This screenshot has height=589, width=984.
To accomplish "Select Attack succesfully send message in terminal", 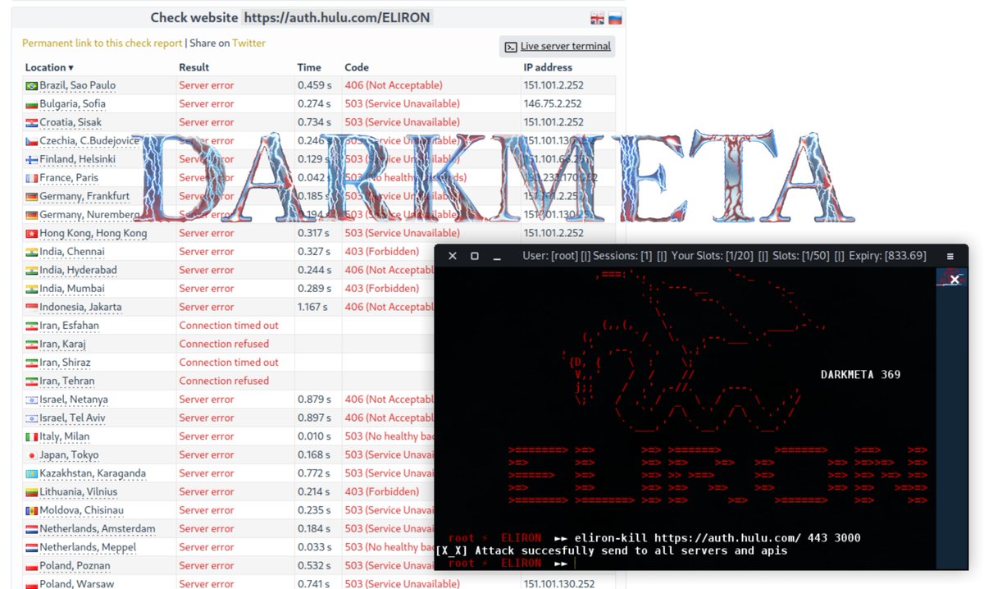I will click(611, 550).
